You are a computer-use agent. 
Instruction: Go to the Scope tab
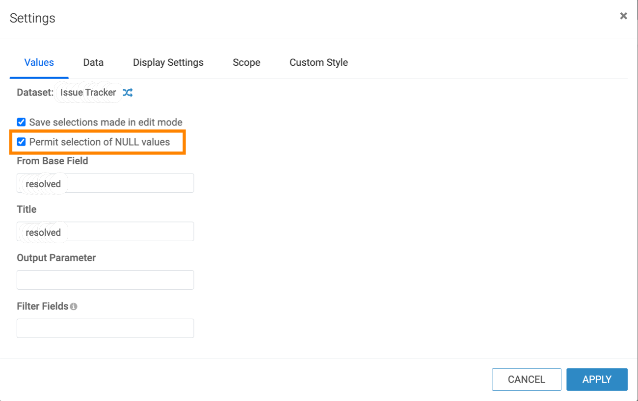pyautogui.click(x=246, y=63)
